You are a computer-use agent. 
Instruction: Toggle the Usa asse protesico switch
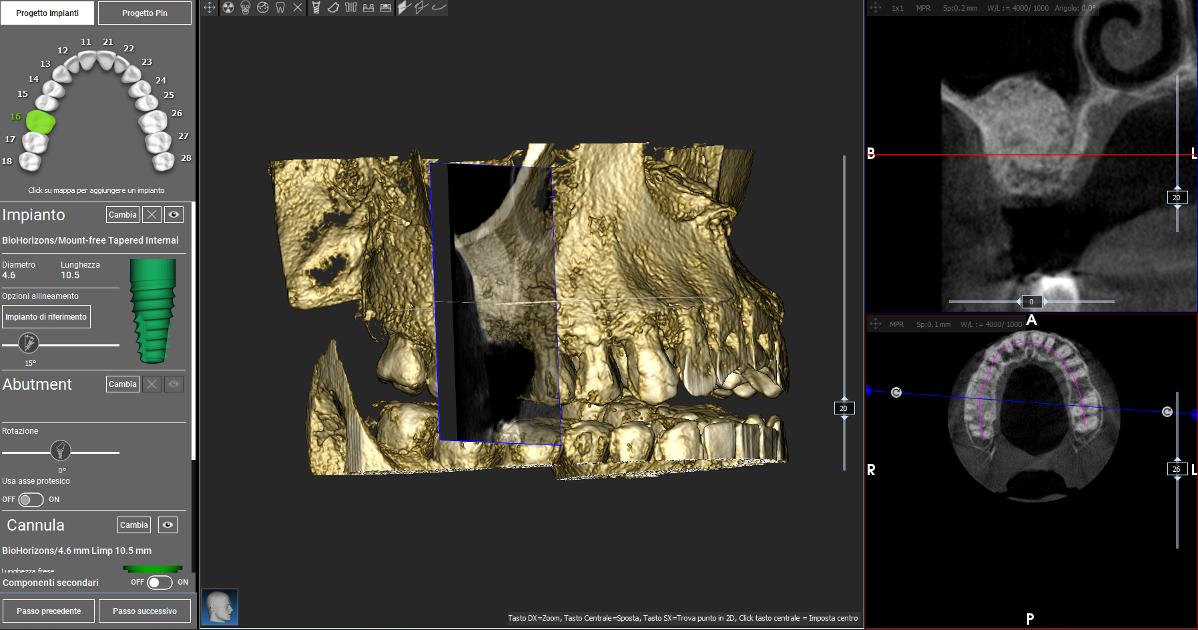(x=31, y=499)
